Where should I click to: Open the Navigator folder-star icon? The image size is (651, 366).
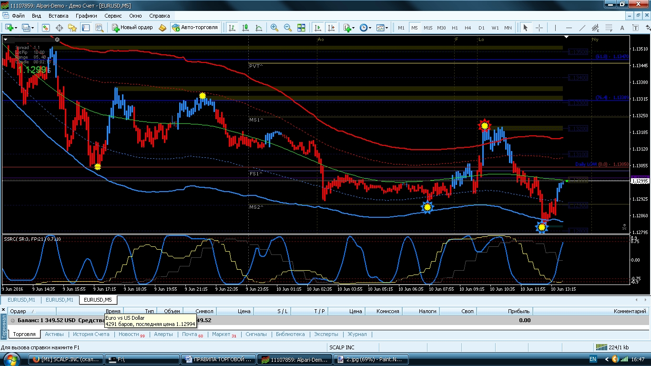point(72,28)
